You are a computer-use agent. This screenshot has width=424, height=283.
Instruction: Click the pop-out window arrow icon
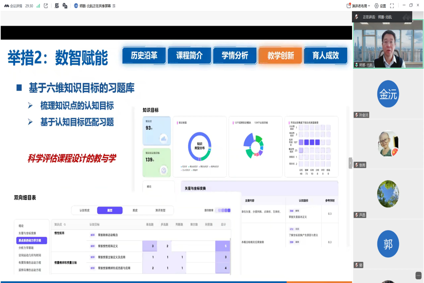click(x=46, y=6)
